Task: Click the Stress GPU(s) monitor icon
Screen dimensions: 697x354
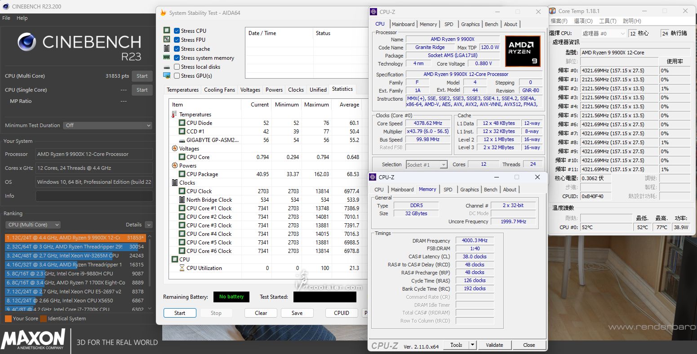Action: 167,75
